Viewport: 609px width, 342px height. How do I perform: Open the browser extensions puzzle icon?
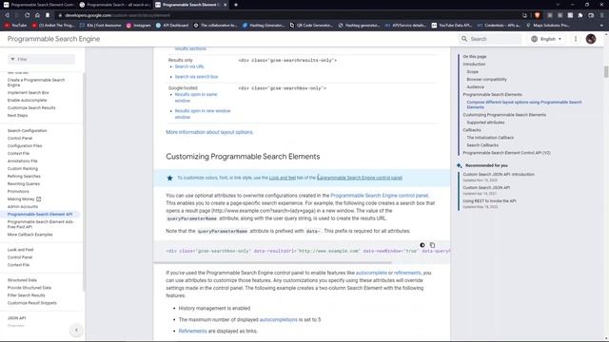580,15
